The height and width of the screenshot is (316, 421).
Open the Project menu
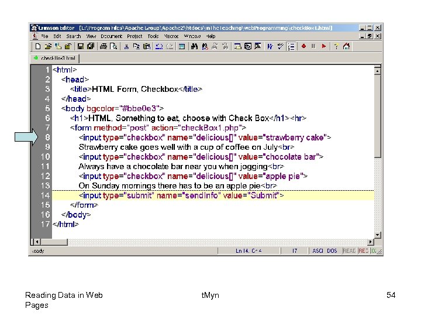[134, 36]
